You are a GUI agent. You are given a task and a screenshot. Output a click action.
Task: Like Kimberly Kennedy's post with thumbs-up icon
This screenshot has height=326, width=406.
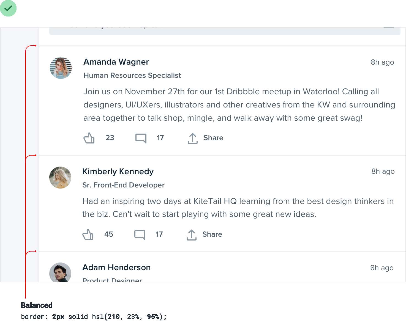[x=88, y=234]
